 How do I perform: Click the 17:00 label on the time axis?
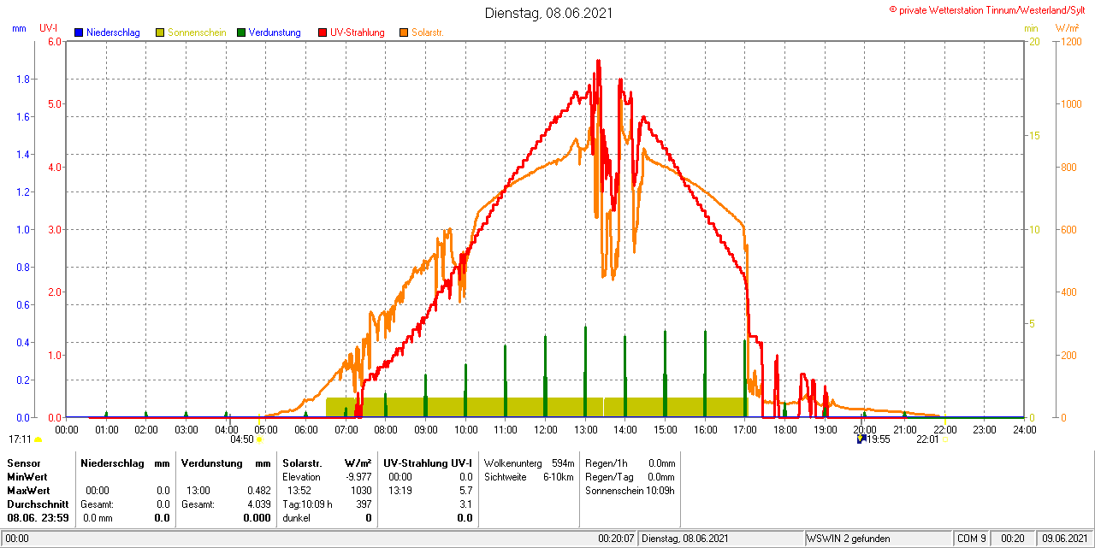click(745, 429)
